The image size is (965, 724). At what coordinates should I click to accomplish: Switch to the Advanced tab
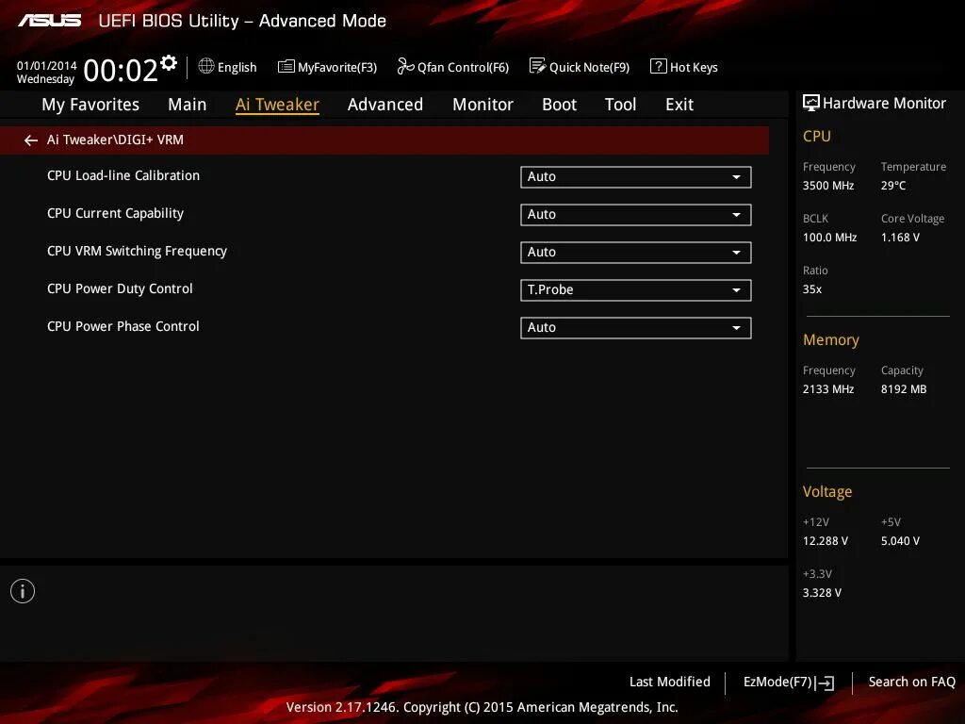pos(385,105)
